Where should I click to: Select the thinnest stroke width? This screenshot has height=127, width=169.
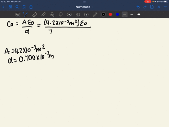click(125, 14)
